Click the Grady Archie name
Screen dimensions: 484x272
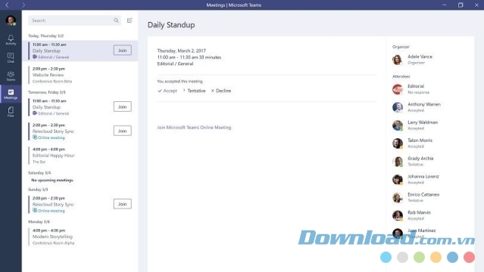click(420, 159)
